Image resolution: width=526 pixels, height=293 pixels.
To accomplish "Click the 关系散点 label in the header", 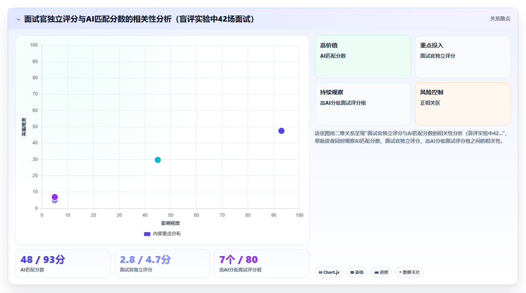I will (500, 18).
